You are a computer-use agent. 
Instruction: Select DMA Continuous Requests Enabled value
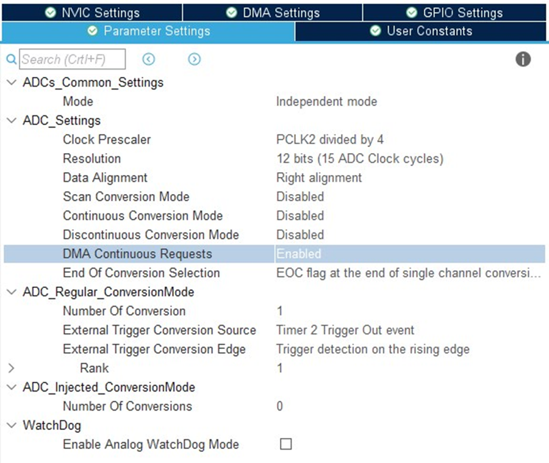pyautogui.click(x=410, y=254)
